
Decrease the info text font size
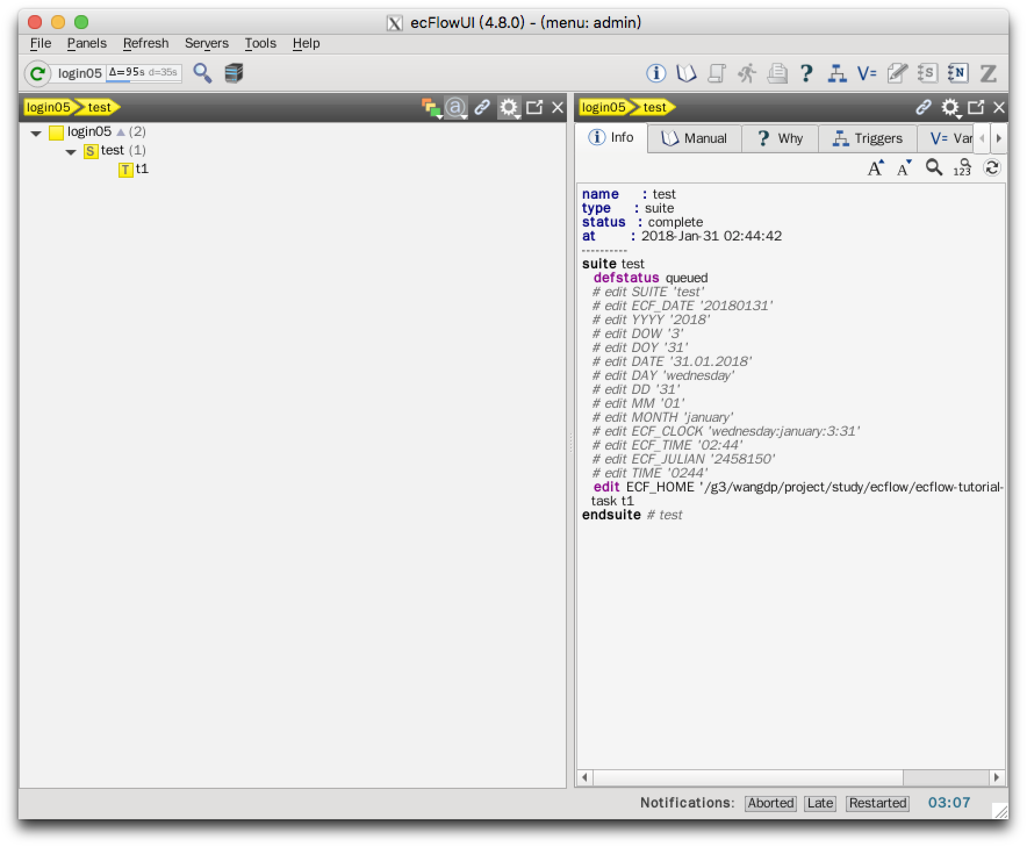pos(904,168)
